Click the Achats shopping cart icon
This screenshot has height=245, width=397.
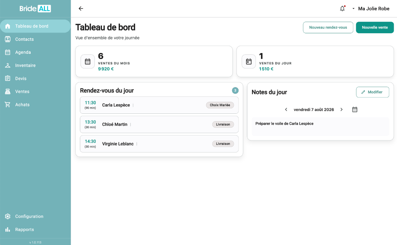(8, 105)
